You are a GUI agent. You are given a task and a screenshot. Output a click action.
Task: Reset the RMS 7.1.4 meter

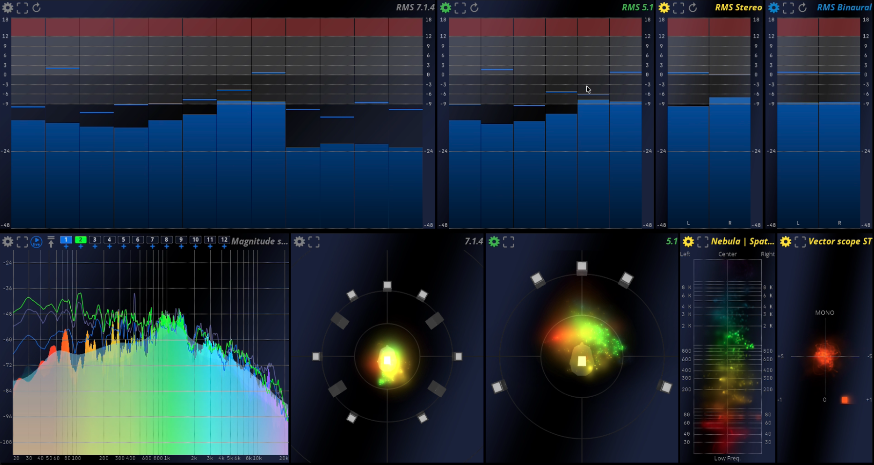coord(37,8)
